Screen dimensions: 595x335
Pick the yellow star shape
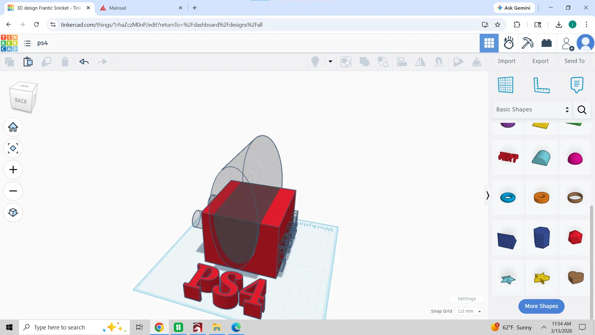(x=541, y=278)
